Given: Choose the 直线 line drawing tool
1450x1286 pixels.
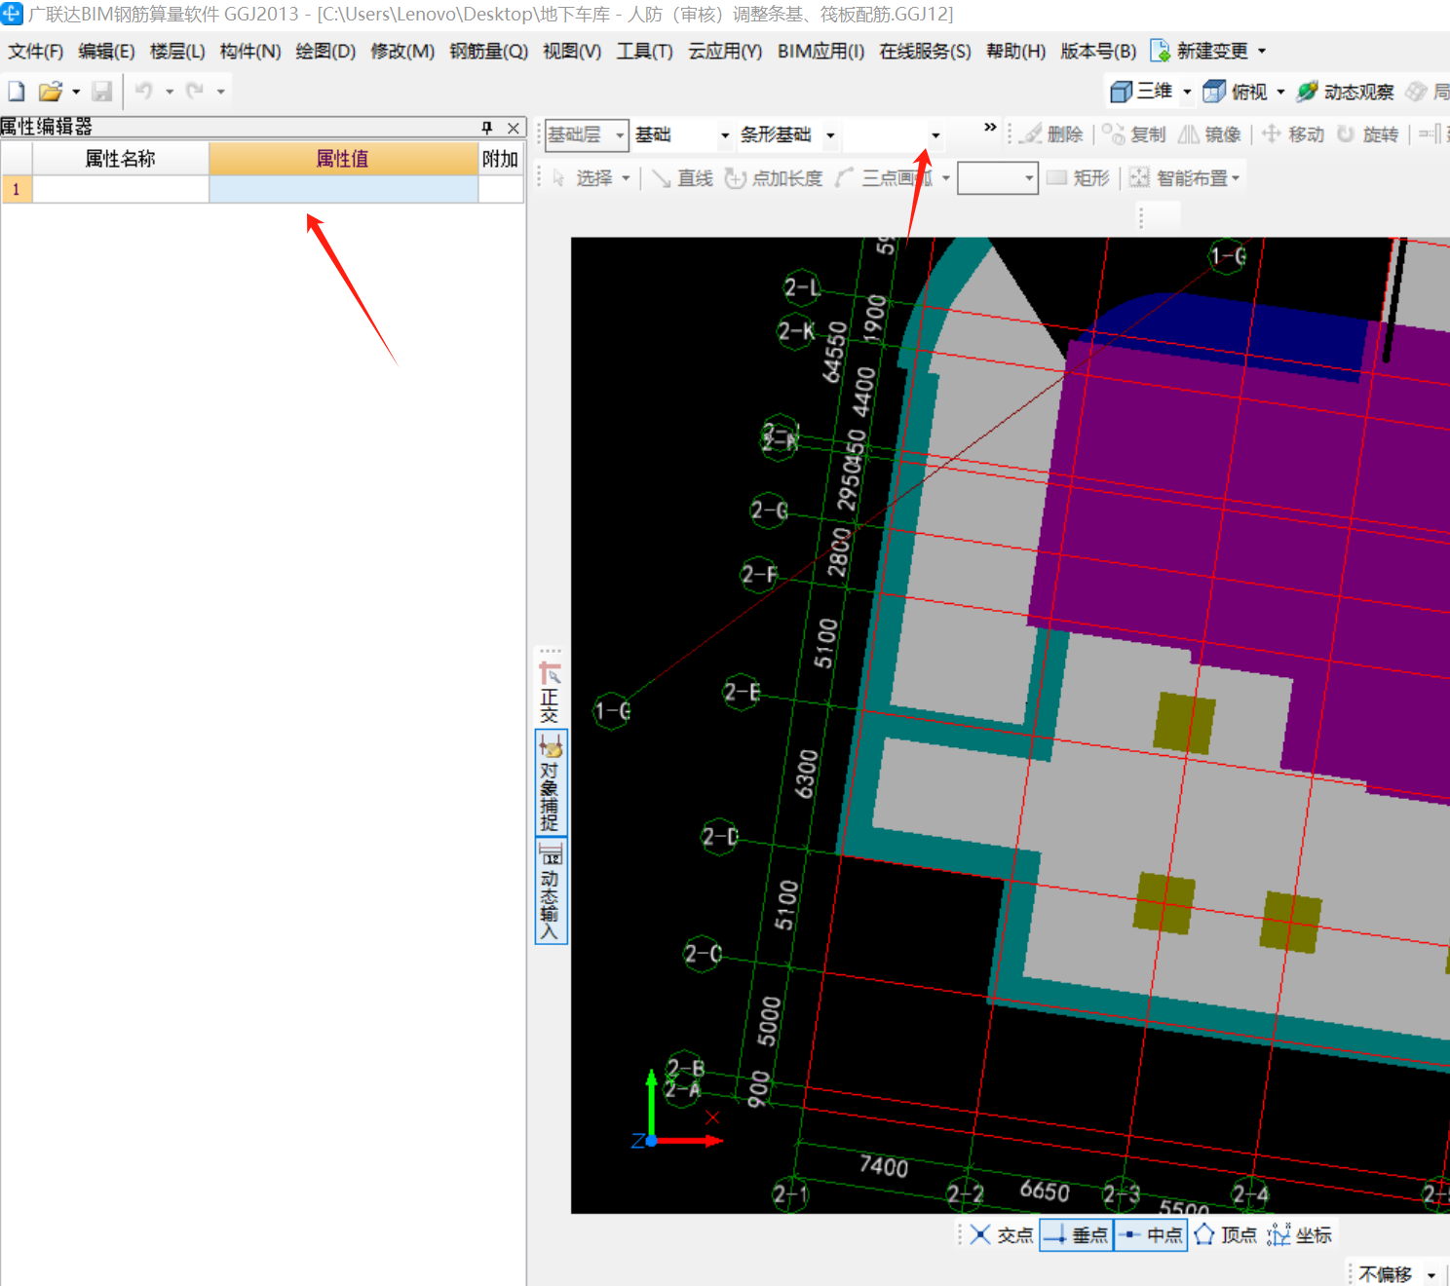Looking at the screenshot, I should (682, 178).
